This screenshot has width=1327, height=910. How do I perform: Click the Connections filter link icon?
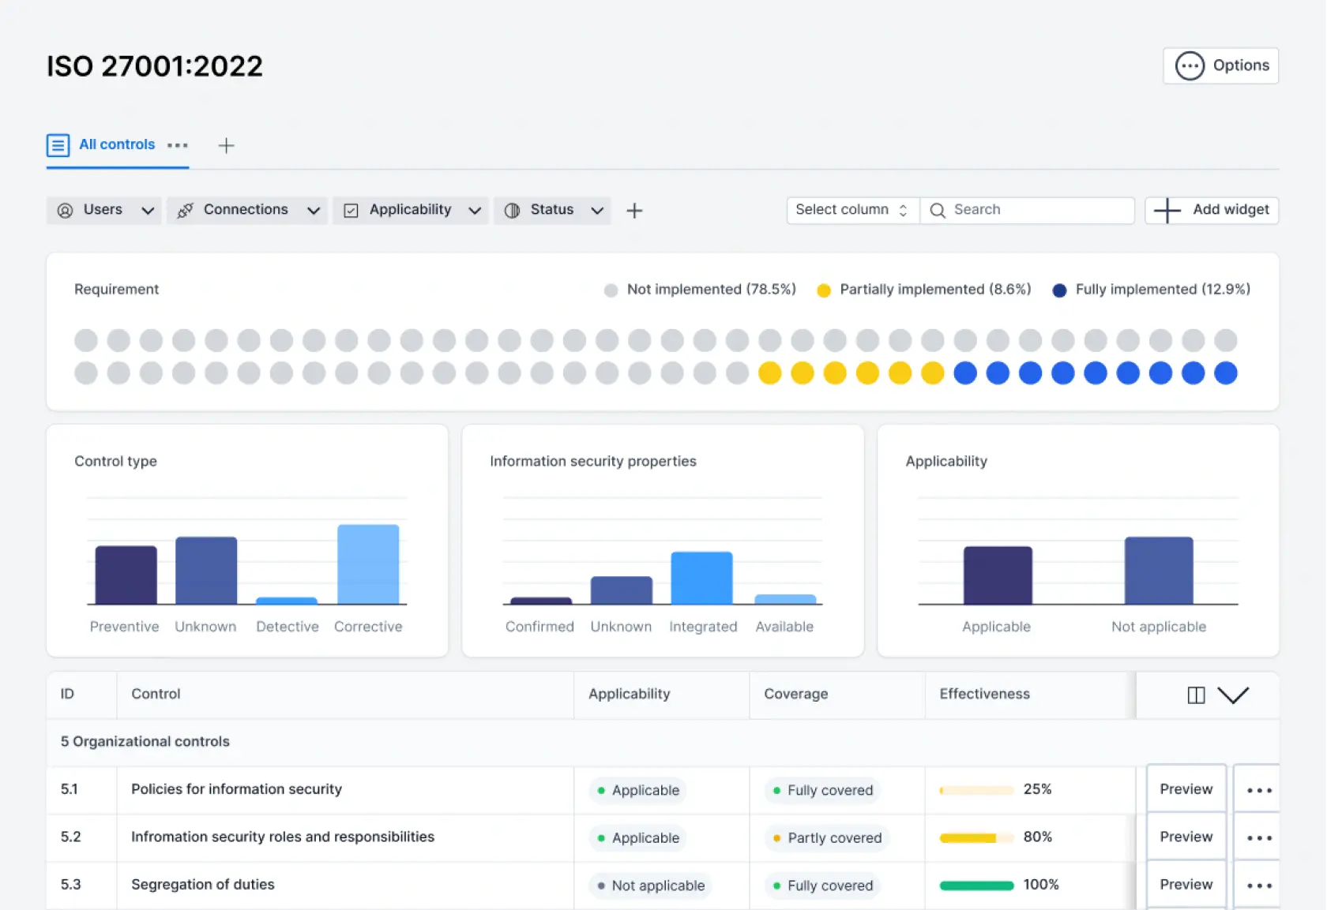tap(185, 211)
